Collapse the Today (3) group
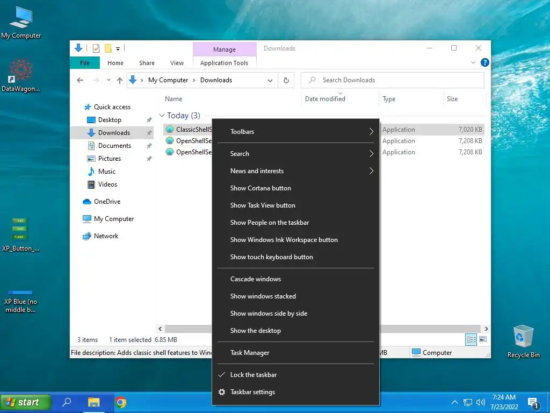The width and height of the screenshot is (550, 413). coord(162,115)
